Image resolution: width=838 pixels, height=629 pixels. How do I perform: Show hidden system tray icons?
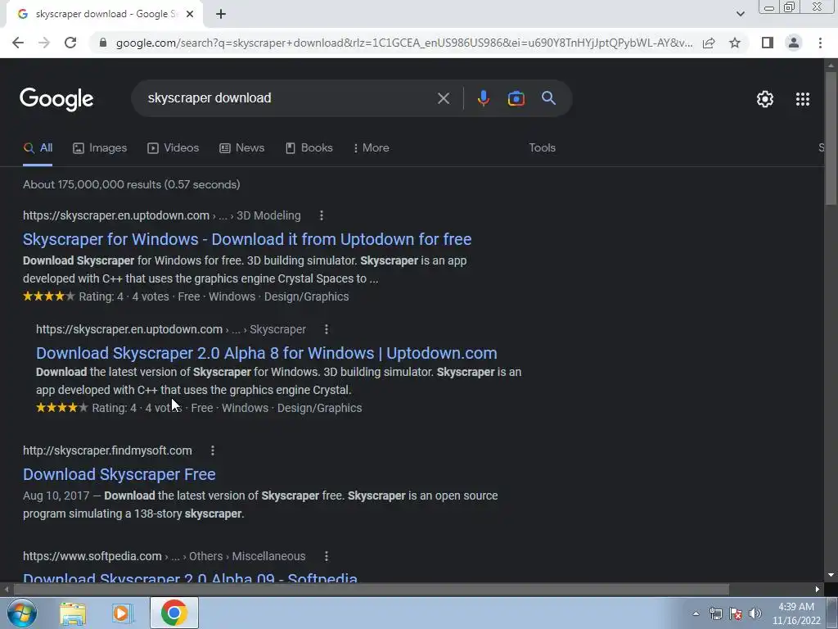pyautogui.click(x=696, y=613)
